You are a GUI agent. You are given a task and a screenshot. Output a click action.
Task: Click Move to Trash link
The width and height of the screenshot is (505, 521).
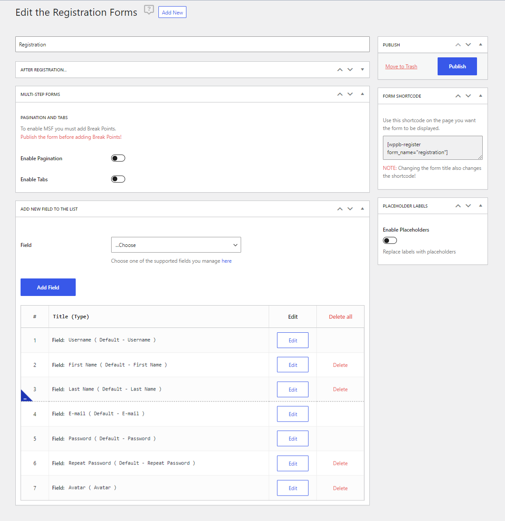[x=401, y=67]
